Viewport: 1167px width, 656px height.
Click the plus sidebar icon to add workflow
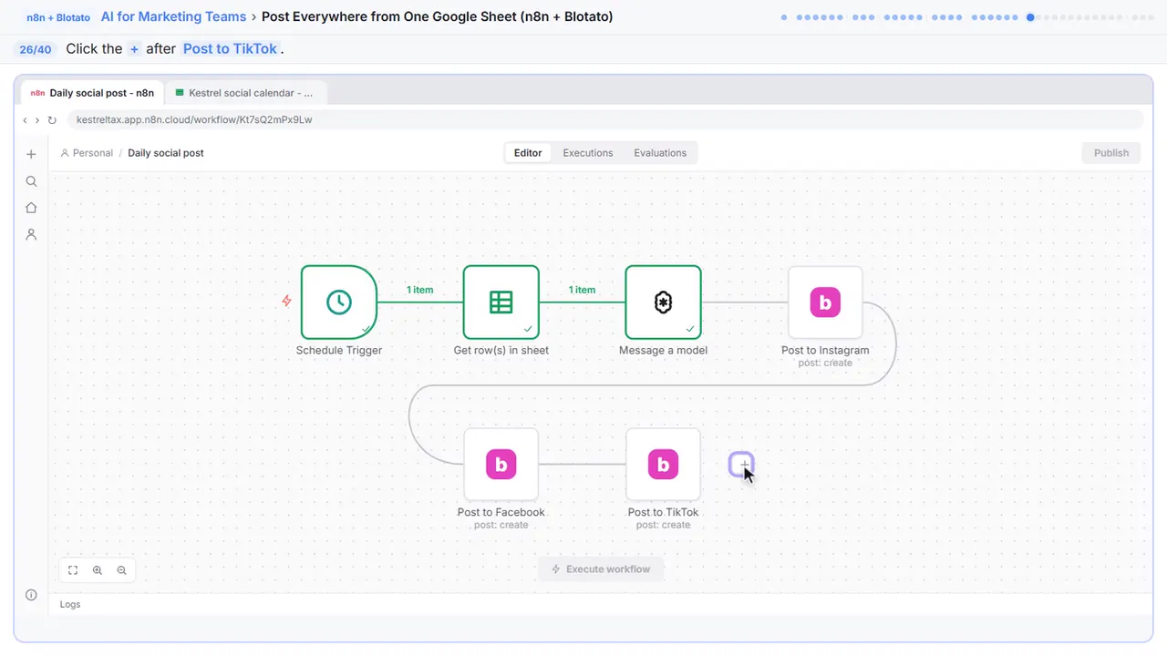(31, 154)
